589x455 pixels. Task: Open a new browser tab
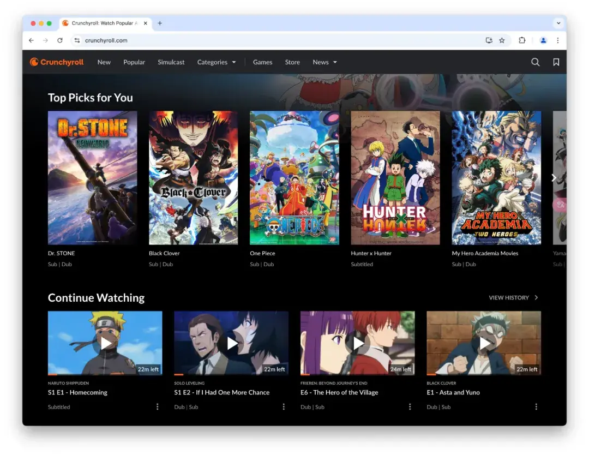(x=160, y=23)
